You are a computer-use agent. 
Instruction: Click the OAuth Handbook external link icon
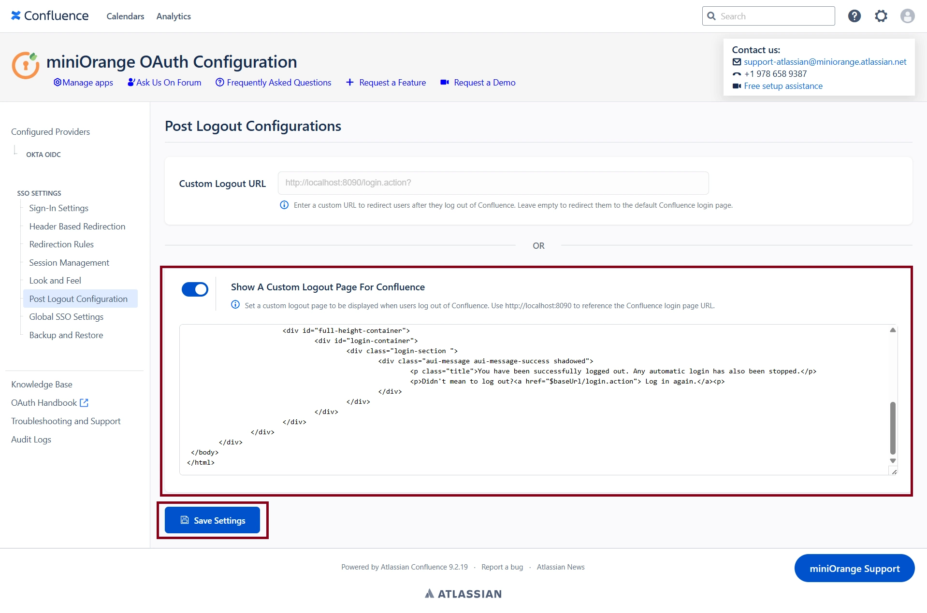click(x=84, y=402)
